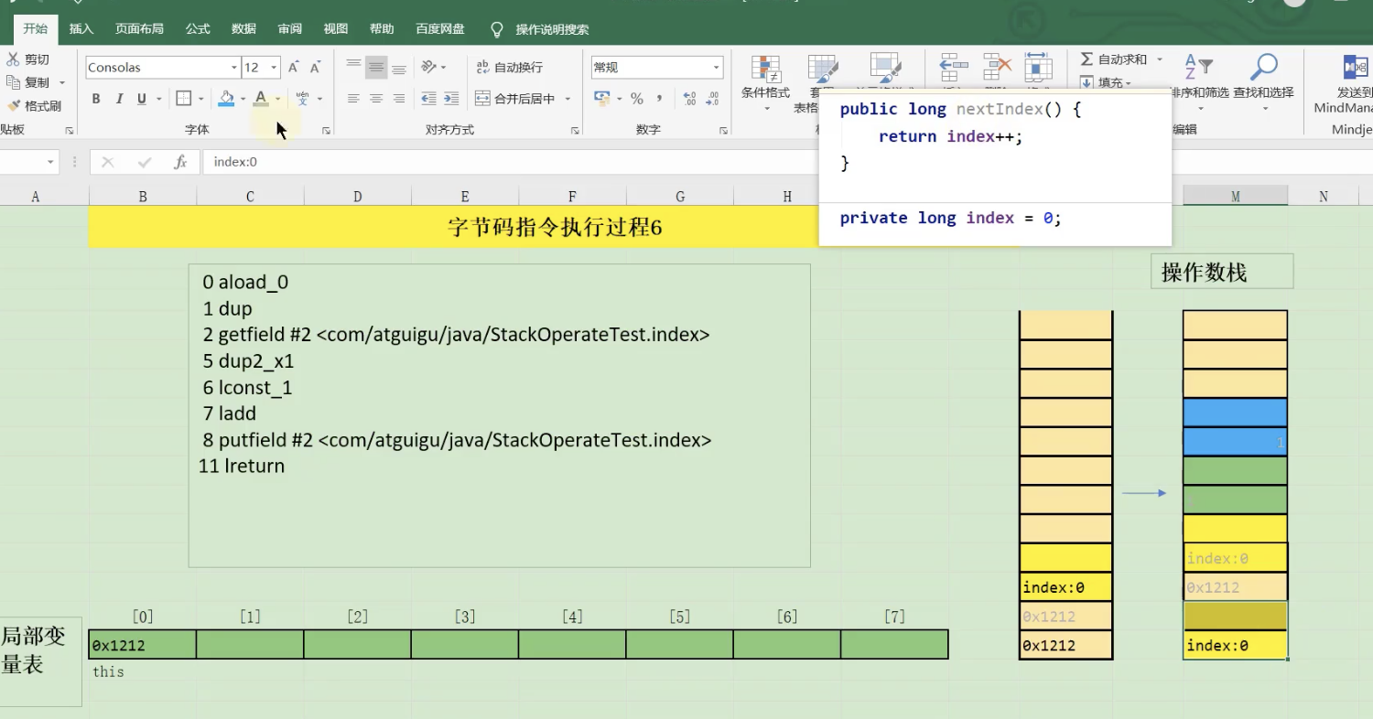Cut selection with the 剪切 scissors button
1373x719 pixels.
tap(27, 59)
